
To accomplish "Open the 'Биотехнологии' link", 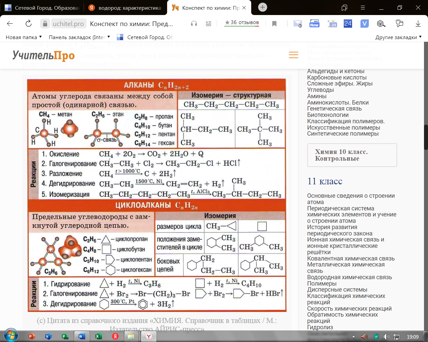I will click(328, 115).
